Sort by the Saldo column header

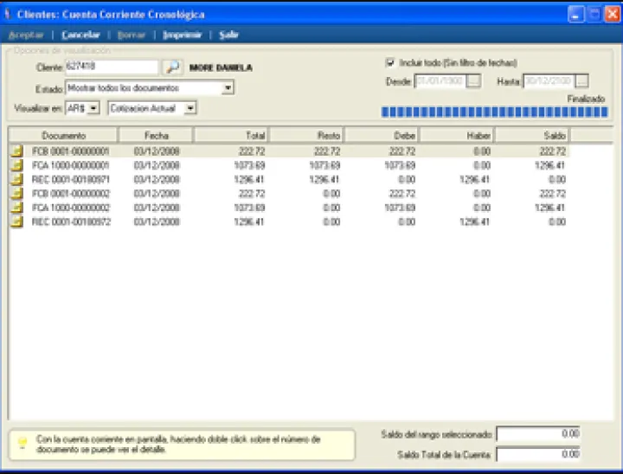pos(531,136)
